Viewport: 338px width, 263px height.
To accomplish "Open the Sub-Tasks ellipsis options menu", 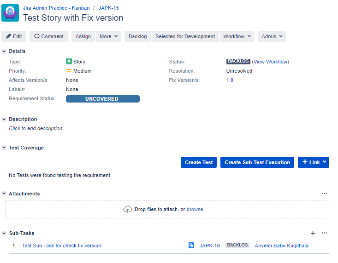I will pos(325,233).
